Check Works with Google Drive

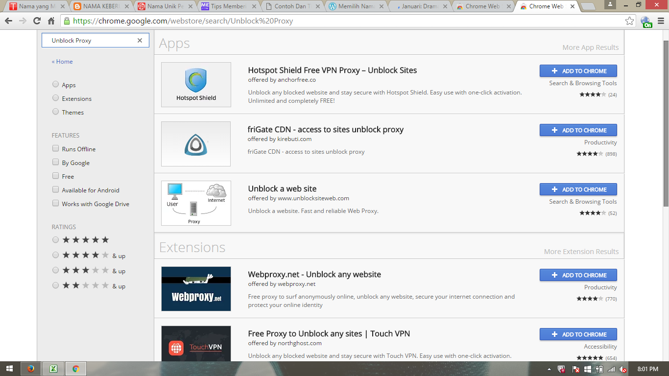point(55,203)
